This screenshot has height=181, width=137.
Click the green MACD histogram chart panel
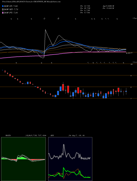(23, 159)
